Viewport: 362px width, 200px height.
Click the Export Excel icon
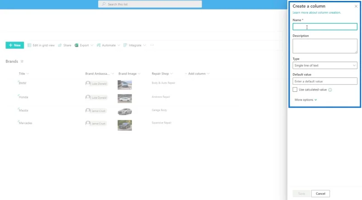click(x=76, y=45)
